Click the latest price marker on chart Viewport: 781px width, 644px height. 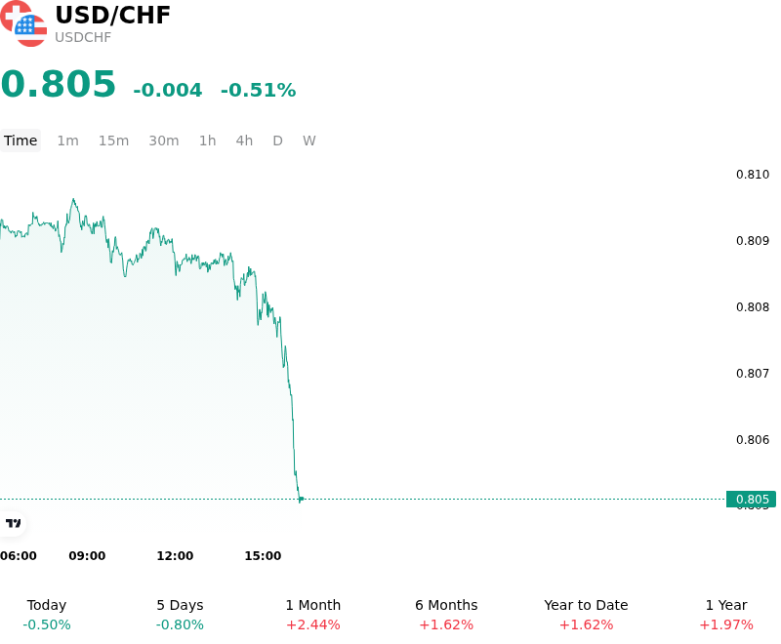click(x=301, y=499)
